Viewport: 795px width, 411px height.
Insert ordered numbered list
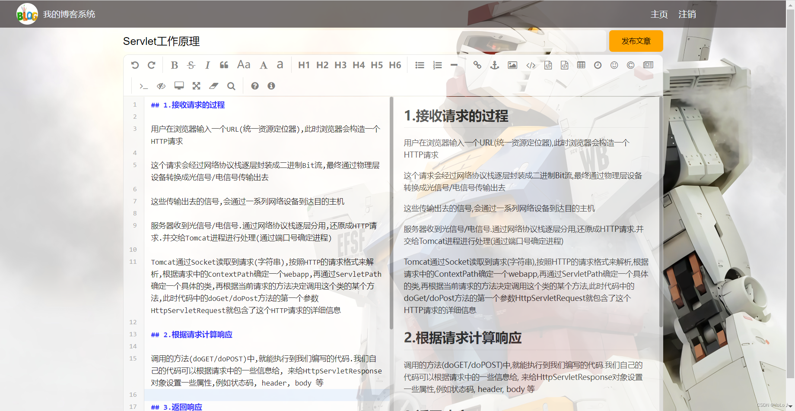tap(437, 65)
